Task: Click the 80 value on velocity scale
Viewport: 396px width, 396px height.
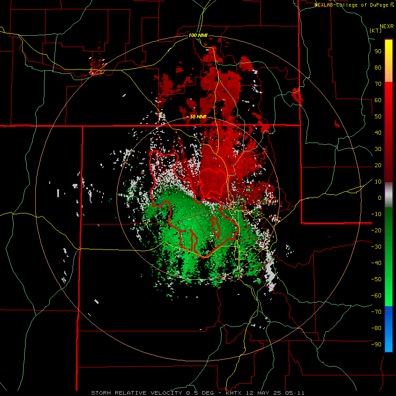Action: click(x=378, y=67)
